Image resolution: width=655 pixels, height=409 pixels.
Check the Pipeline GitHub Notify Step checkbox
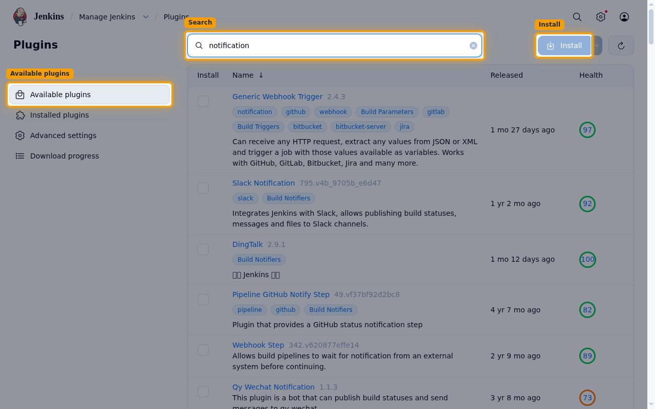tap(203, 300)
